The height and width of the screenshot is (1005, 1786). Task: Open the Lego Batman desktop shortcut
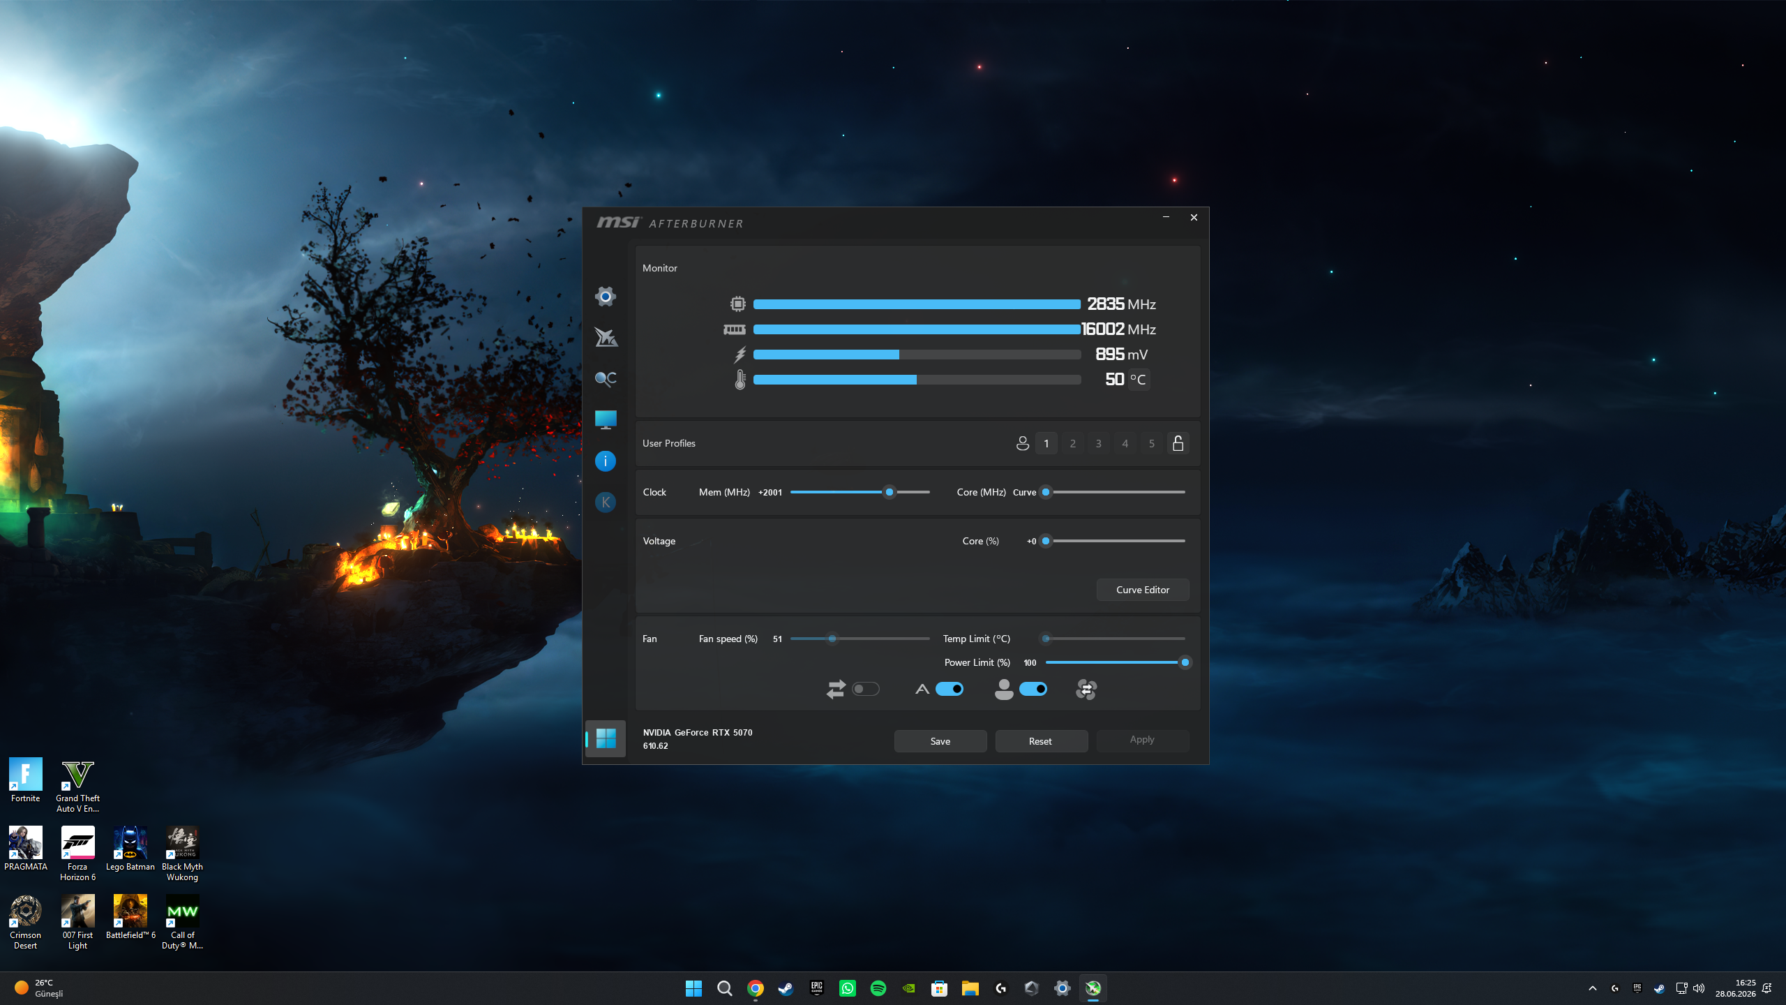(130, 849)
